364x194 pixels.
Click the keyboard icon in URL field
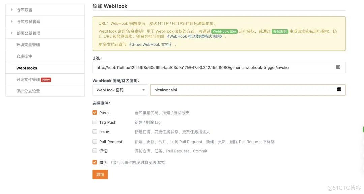[338, 67]
